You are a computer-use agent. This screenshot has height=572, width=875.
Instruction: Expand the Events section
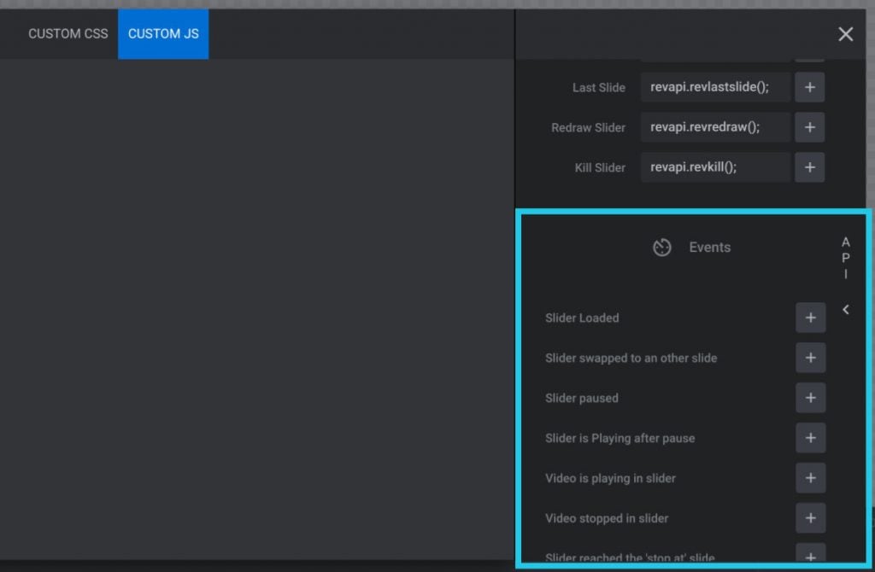click(709, 247)
